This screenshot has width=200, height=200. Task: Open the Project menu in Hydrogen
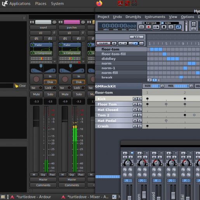click(x=103, y=17)
